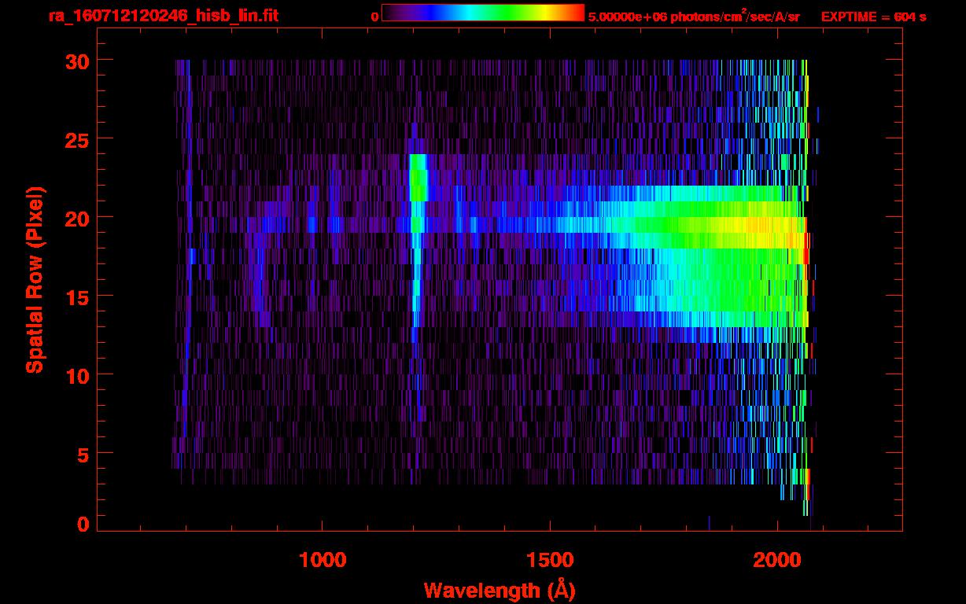Click the colorbar minimum value 0 label
The image size is (966, 604).
click(374, 17)
